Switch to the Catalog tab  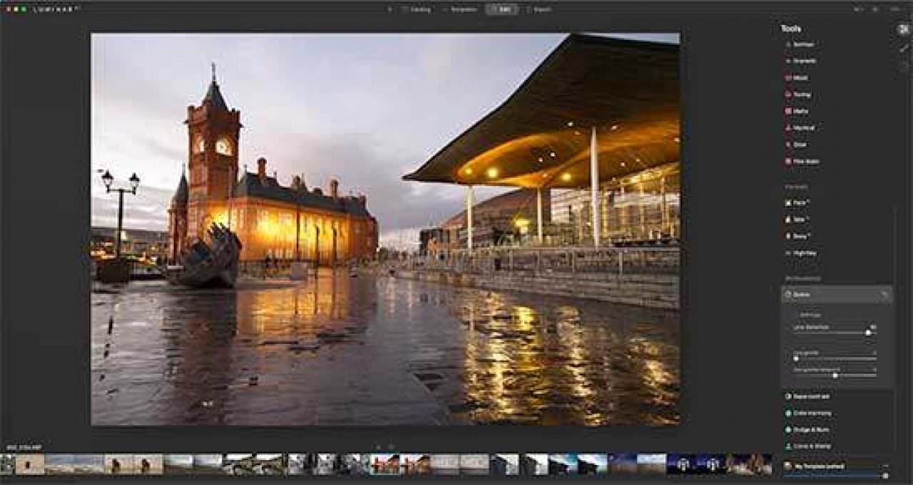(x=416, y=9)
